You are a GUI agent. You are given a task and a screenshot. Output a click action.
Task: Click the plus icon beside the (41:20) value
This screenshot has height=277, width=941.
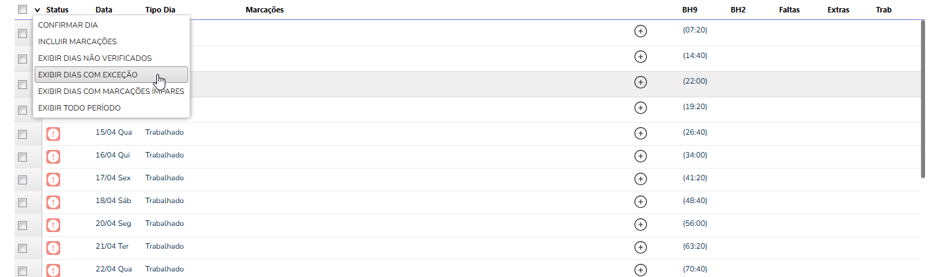click(x=640, y=178)
